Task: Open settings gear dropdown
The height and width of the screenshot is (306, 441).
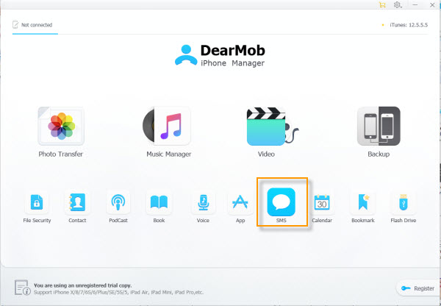Action: tap(398, 5)
